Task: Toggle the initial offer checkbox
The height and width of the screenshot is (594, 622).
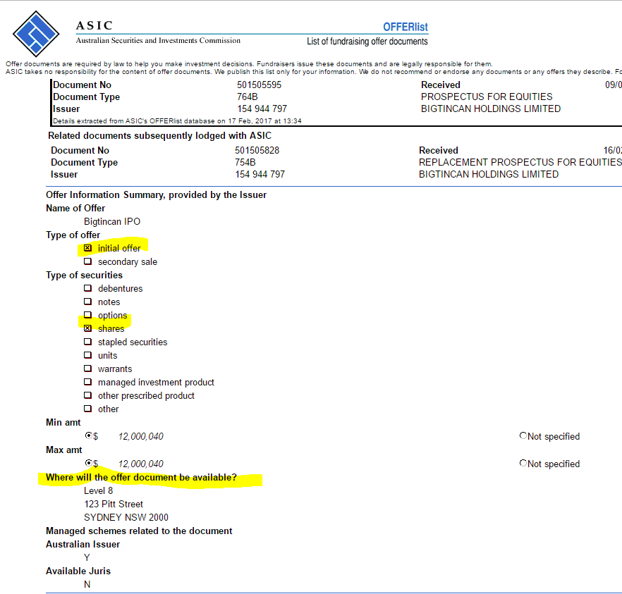Action: tap(87, 248)
